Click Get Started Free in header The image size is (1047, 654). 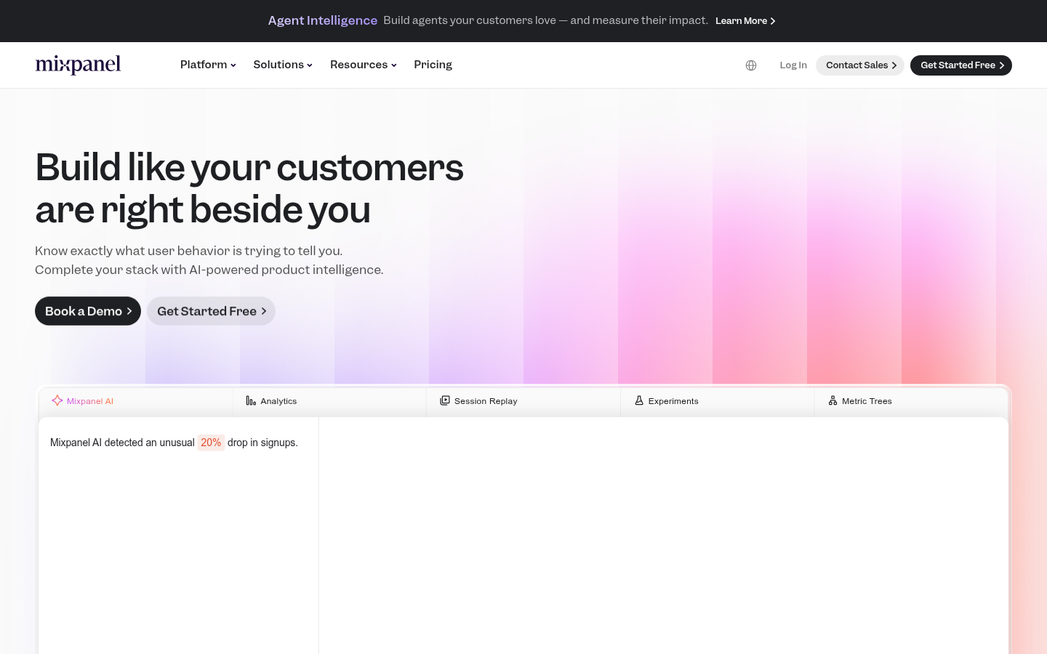pos(961,65)
